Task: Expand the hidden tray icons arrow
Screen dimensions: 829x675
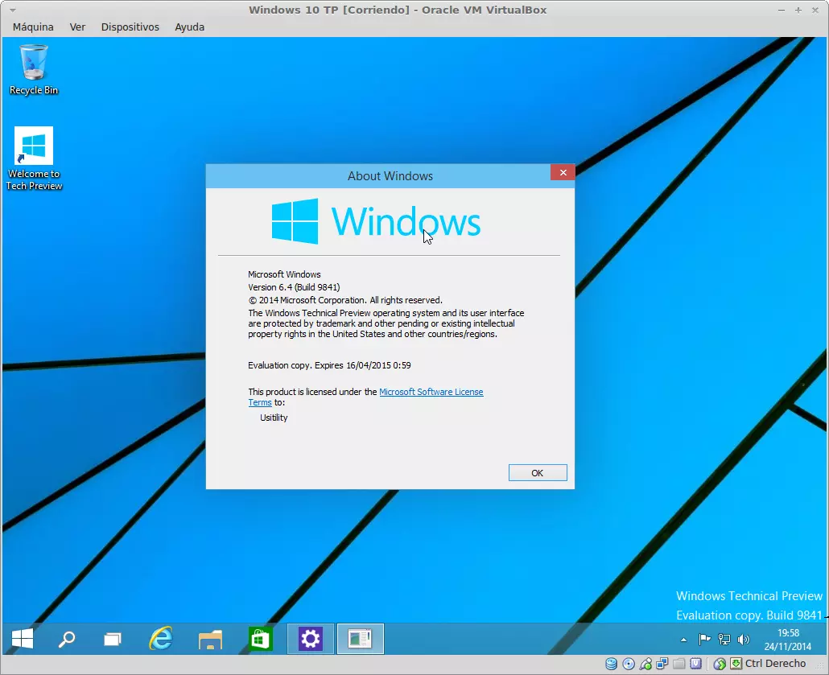Action: (684, 640)
